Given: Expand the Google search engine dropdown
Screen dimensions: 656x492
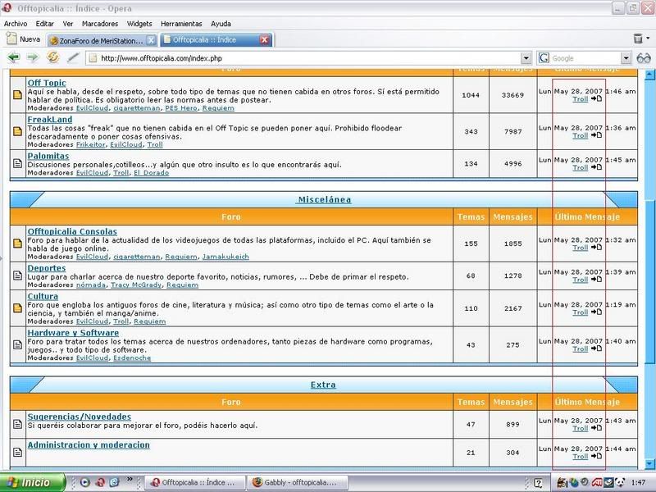Looking at the screenshot, I should click(625, 58).
